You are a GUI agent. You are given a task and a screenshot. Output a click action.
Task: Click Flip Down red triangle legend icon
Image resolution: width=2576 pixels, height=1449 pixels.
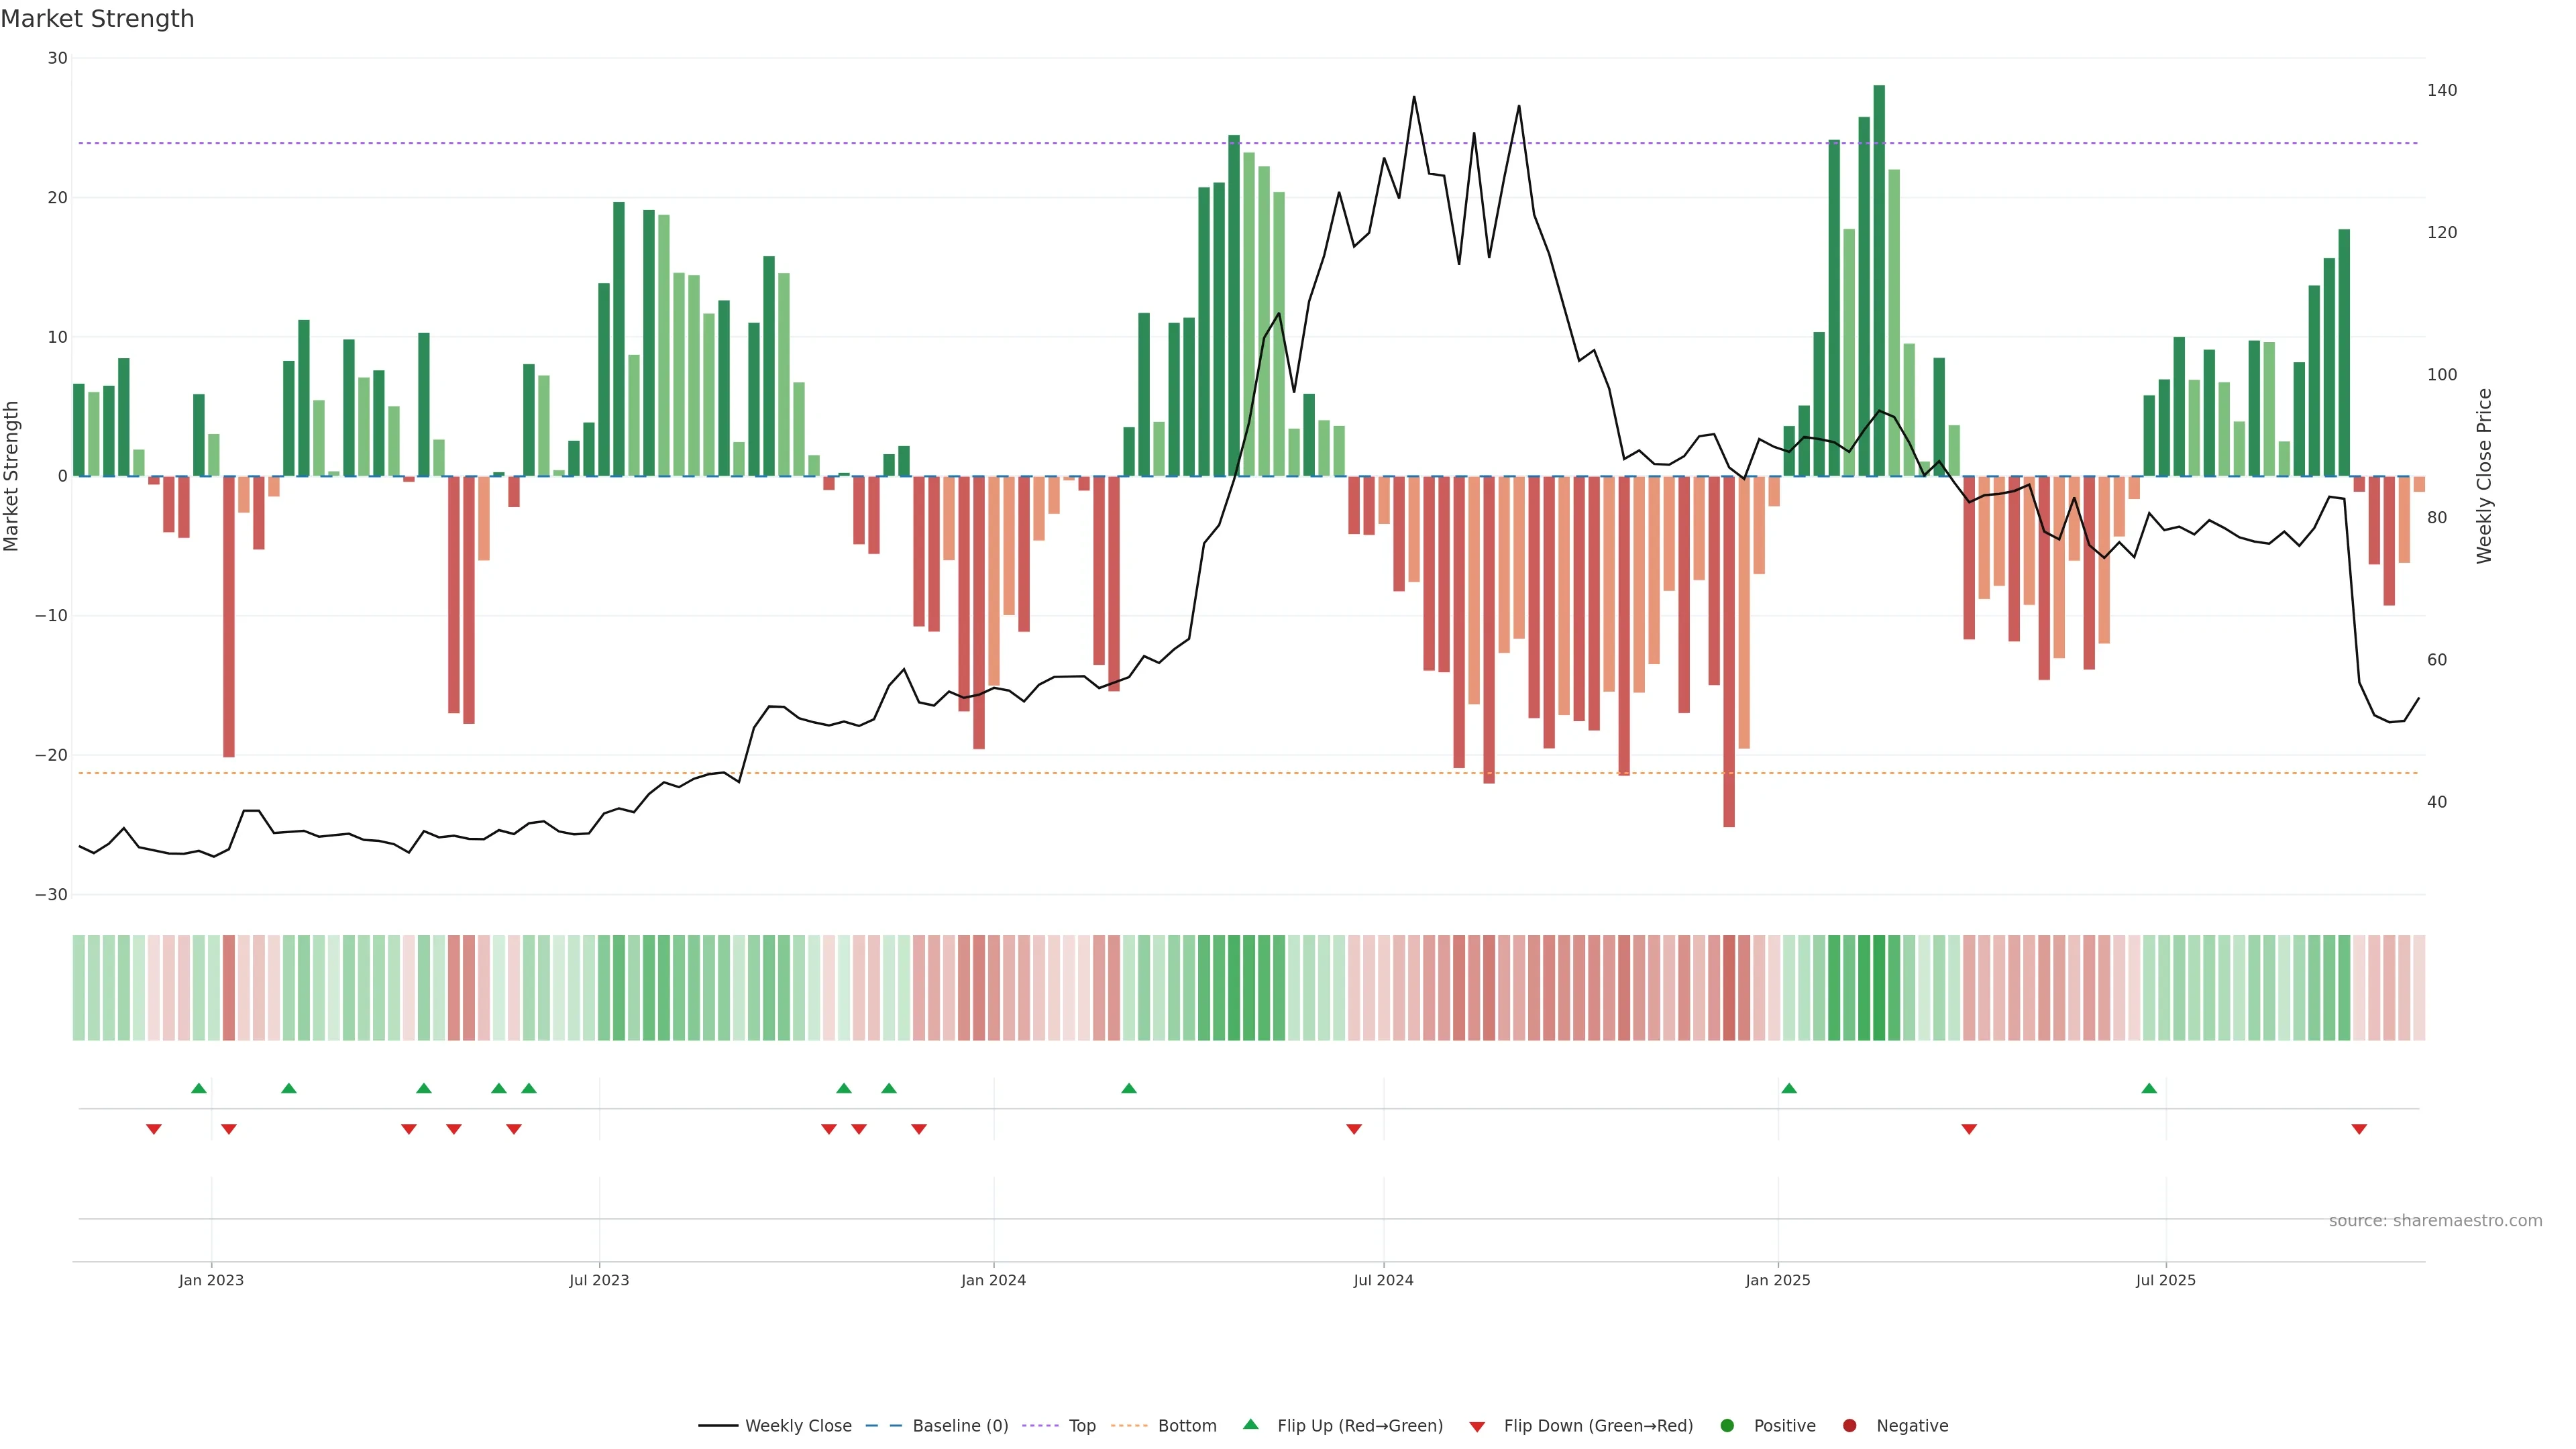click(1477, 1427)
